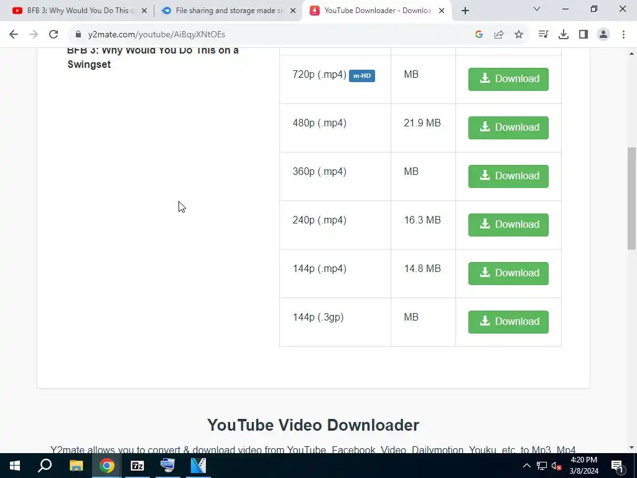637x478 pixels.
Task: Open a new browser tab
Action: click(x=465, y=11)
